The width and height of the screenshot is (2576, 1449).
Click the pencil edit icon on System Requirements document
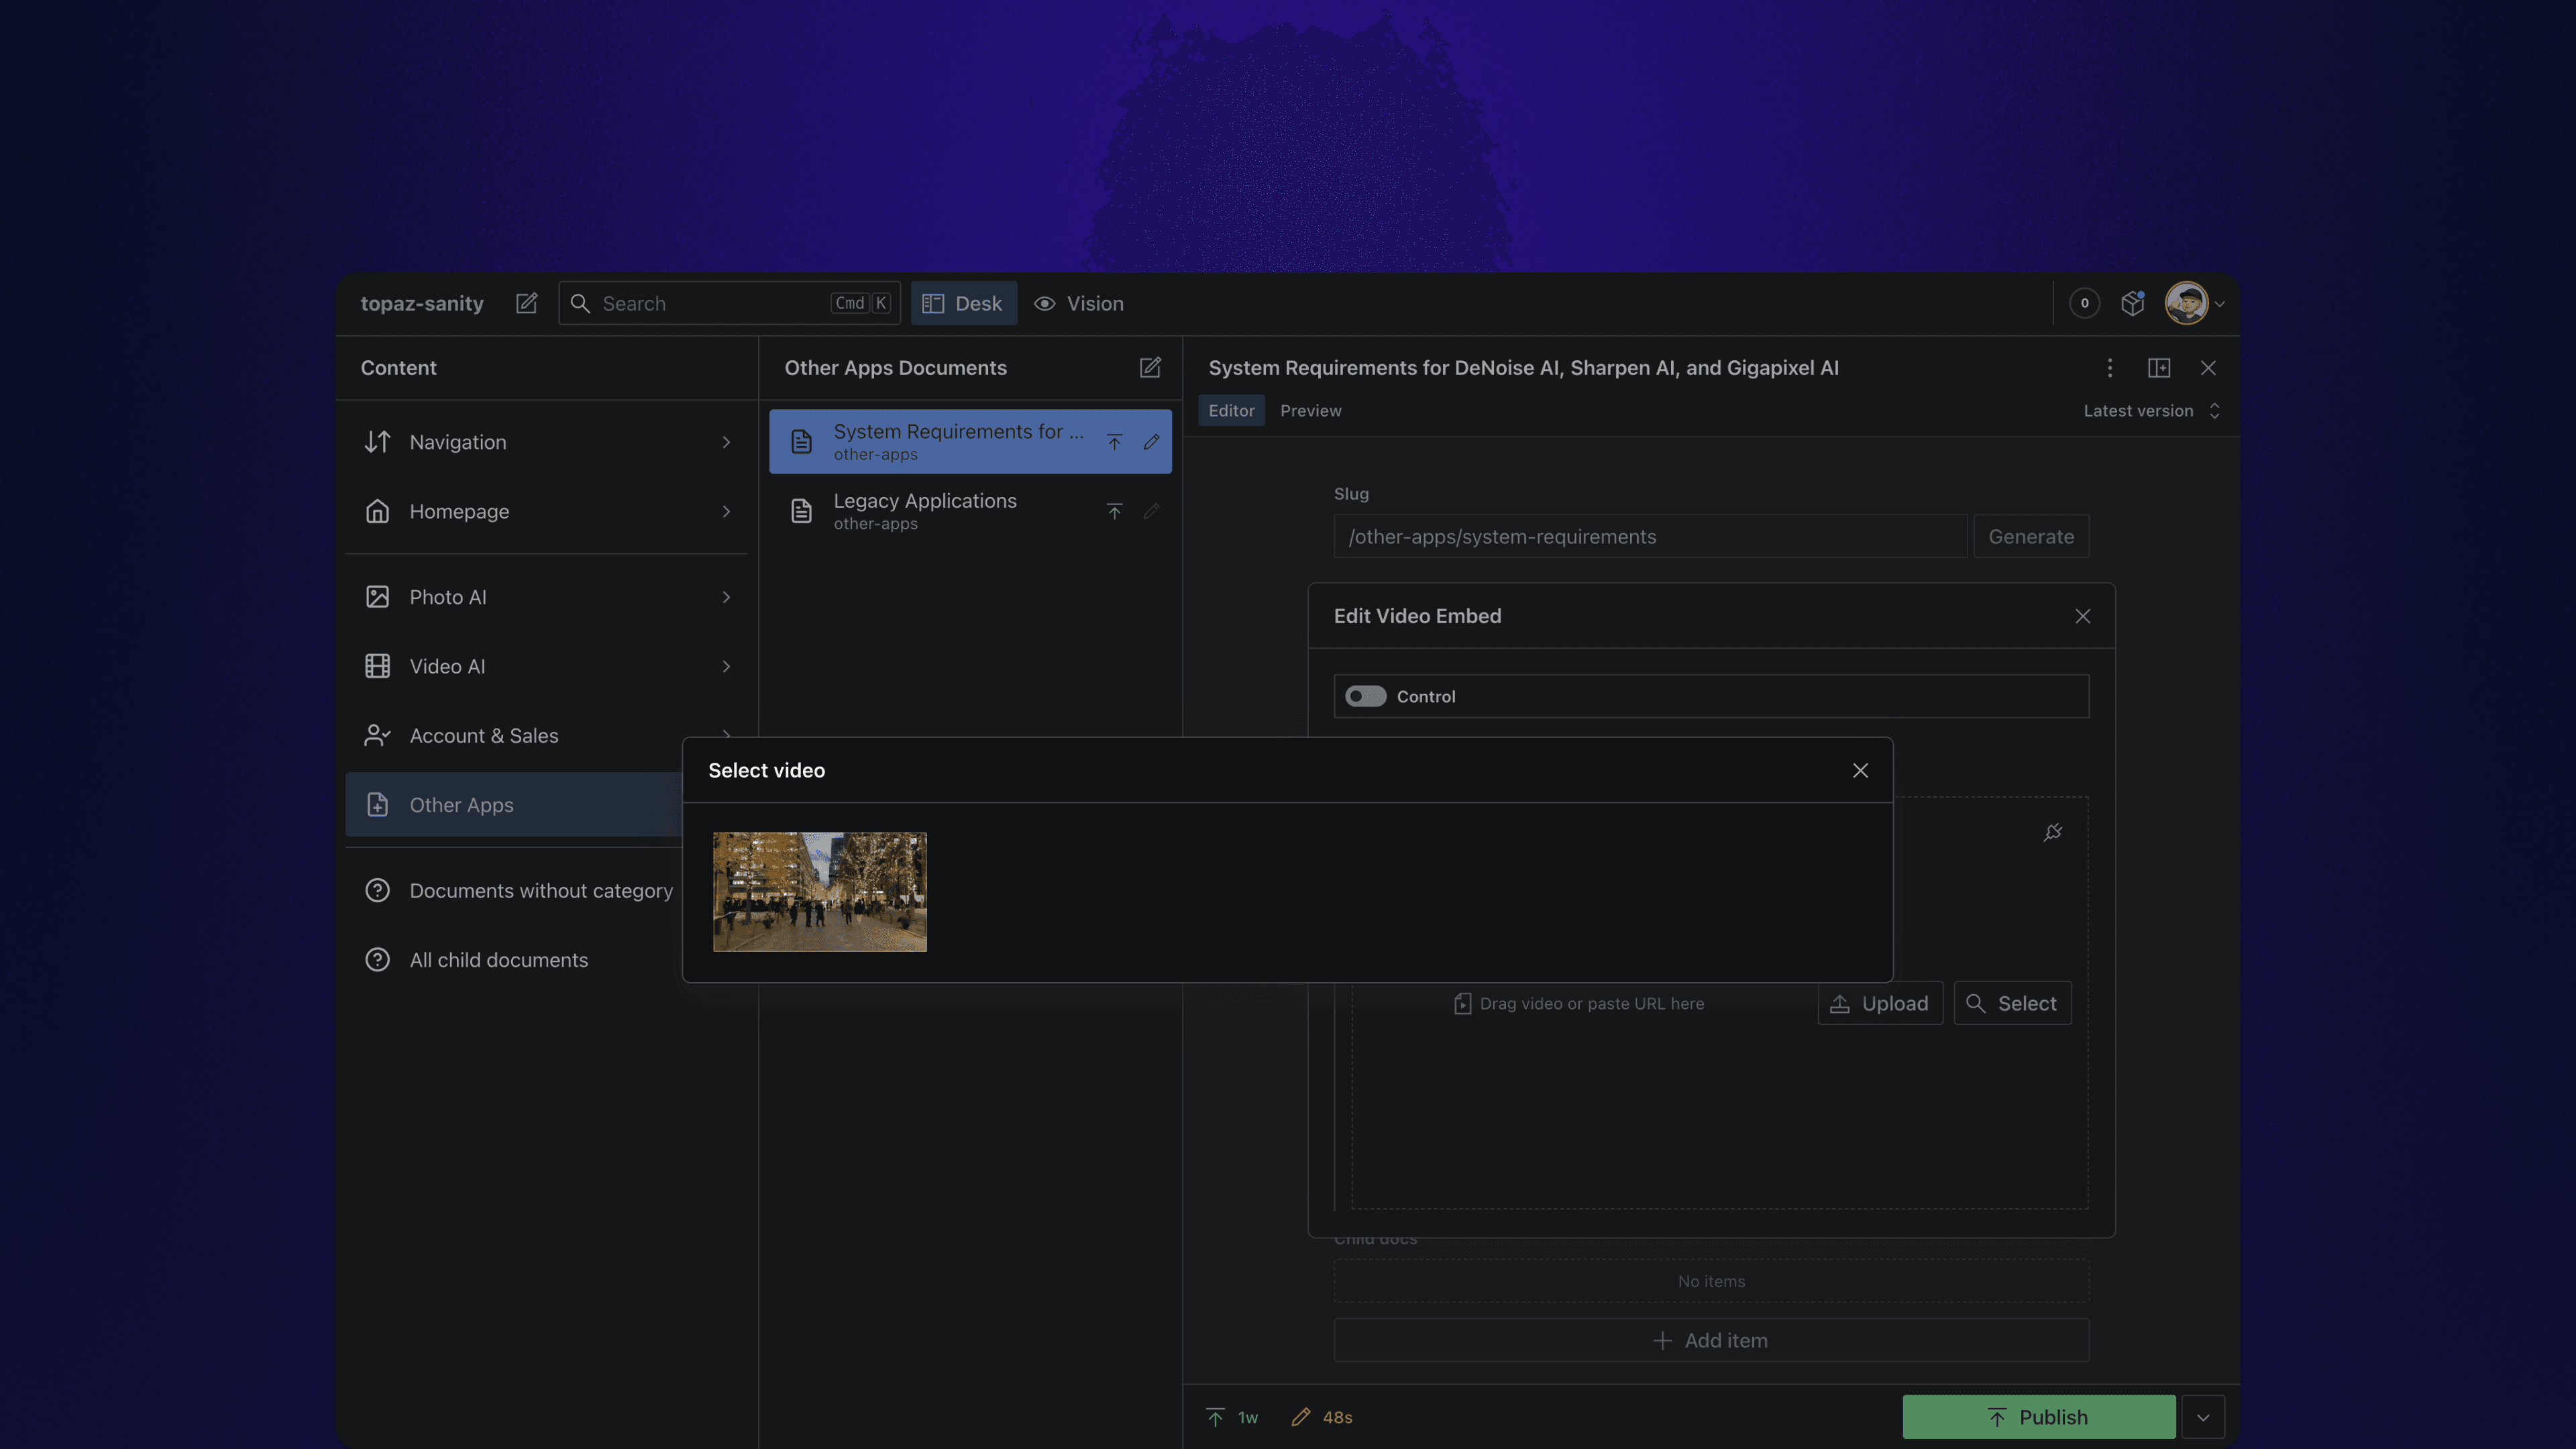[x=1152, y=441]
